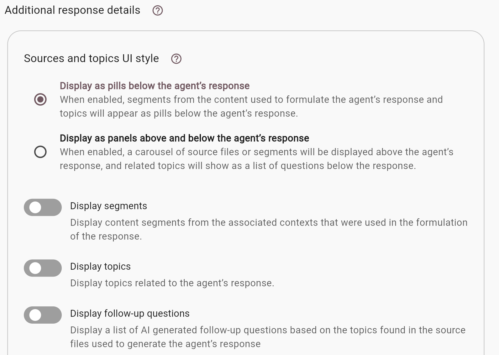
Task: Click the "Display as pills below the agent's response" label
Action: [155, 86]
